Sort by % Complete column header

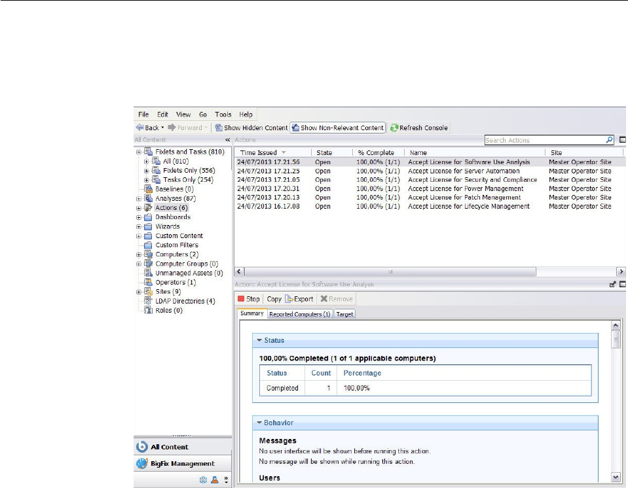coord(378,153)
